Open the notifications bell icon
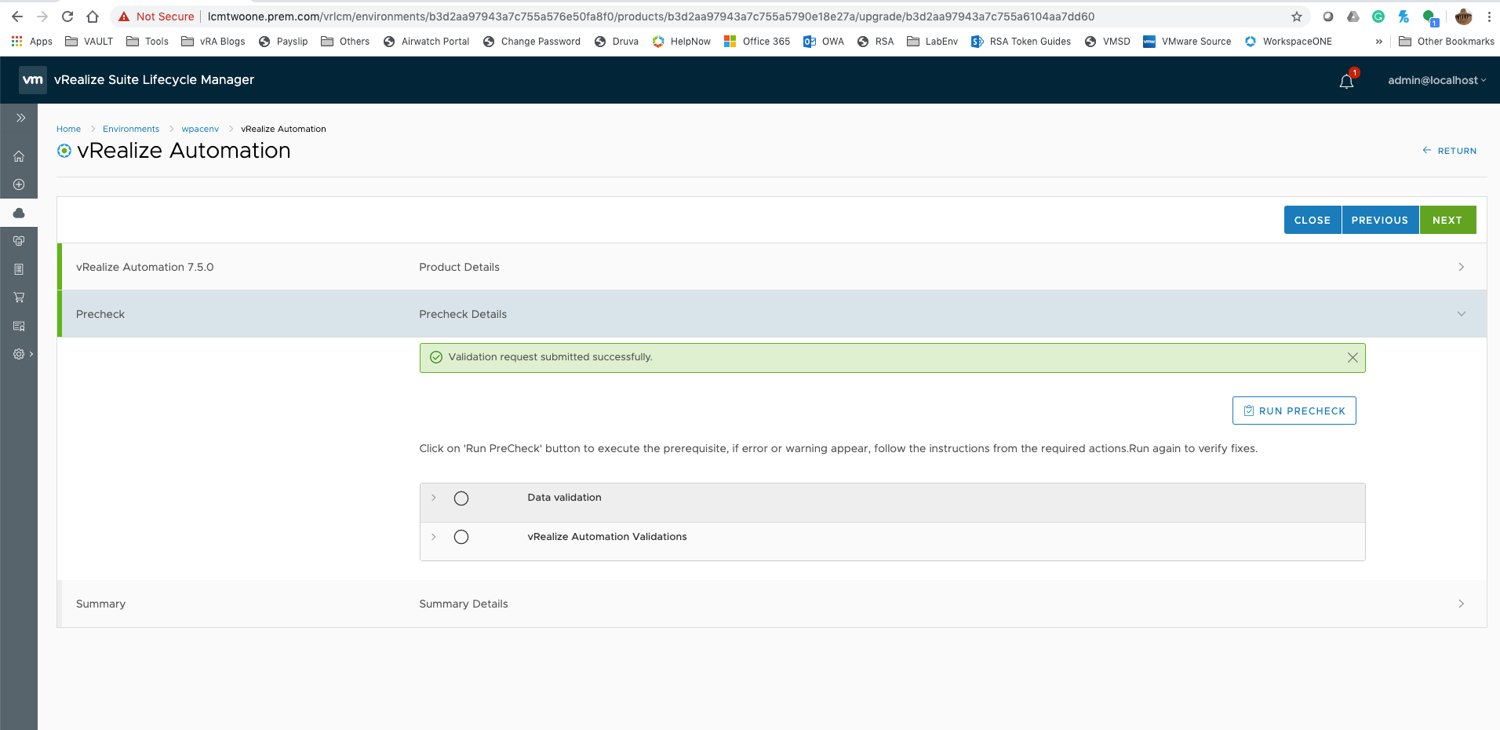This screenshot has width=1500, height=730. (1346, 81)
